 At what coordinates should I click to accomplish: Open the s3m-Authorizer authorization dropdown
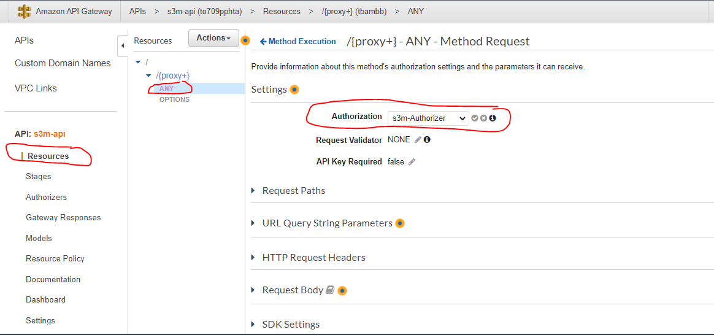[428, 118]
